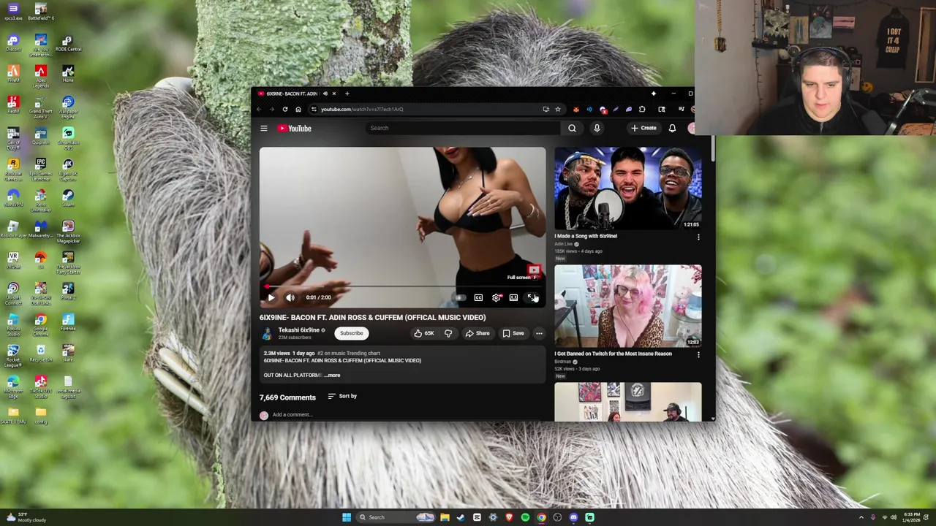Seek on the video progress bar

point(402,286)
